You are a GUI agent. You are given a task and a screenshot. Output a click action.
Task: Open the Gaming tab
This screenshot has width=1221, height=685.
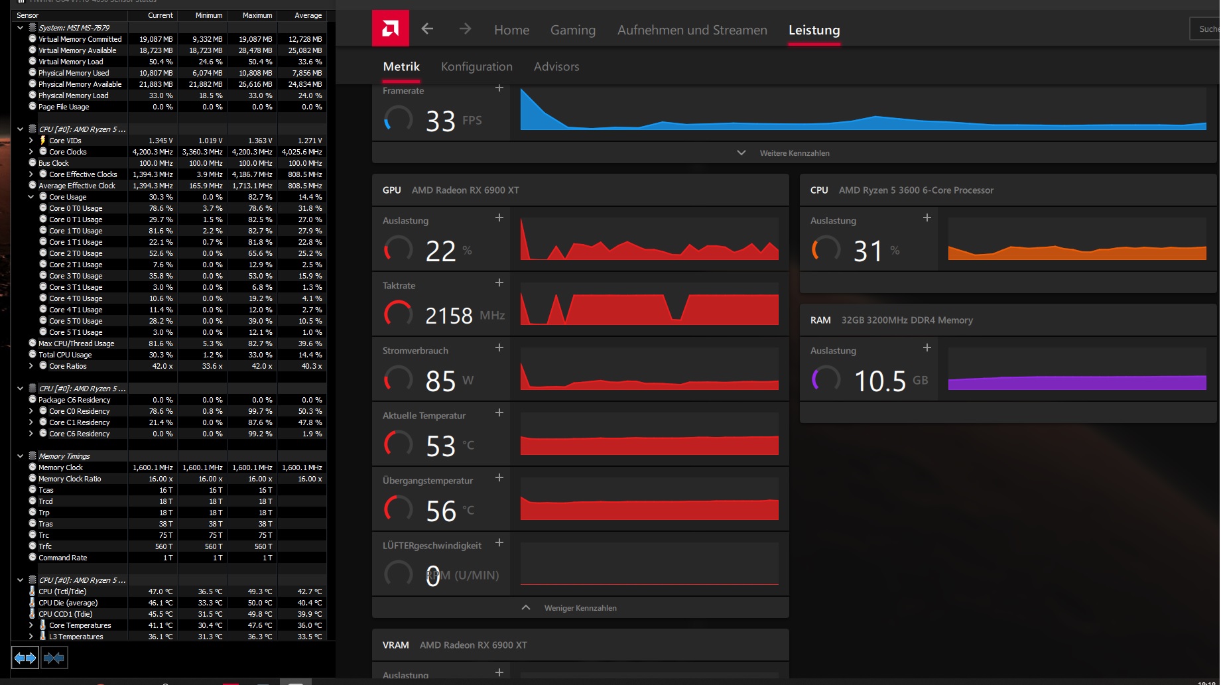coord(573,30)
